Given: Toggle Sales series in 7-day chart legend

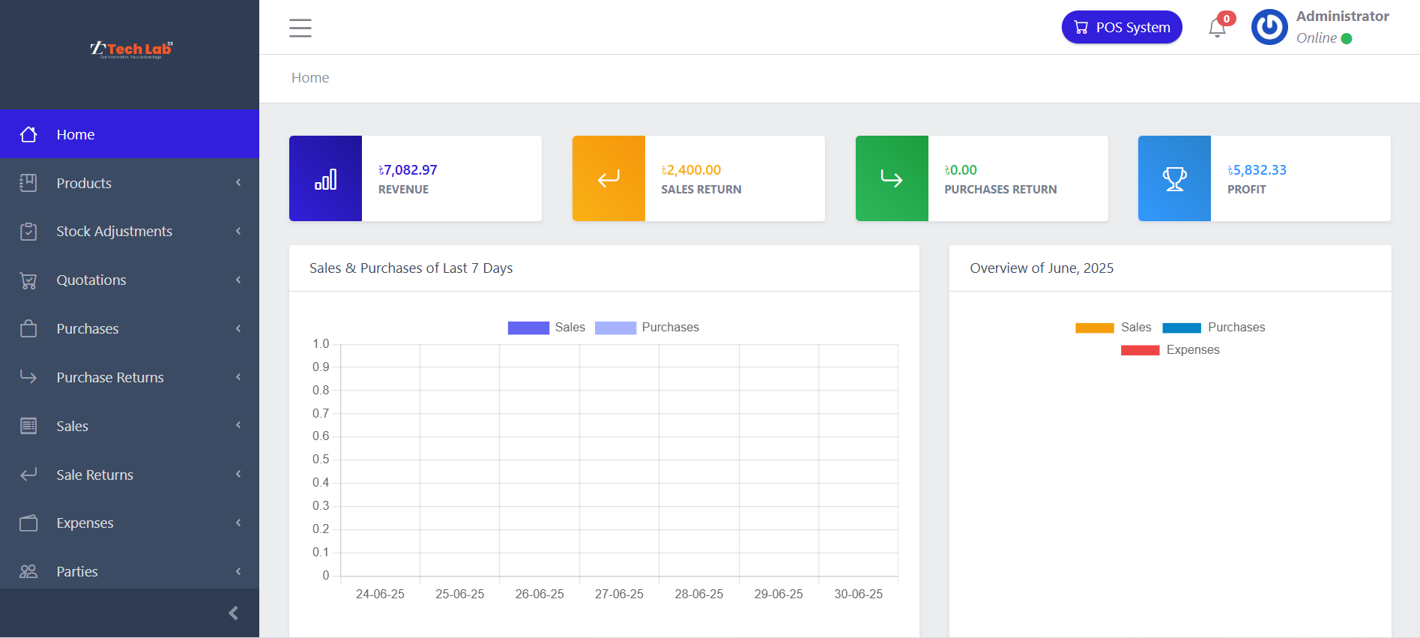Looking at the screenshot, I should pos(546,328).
